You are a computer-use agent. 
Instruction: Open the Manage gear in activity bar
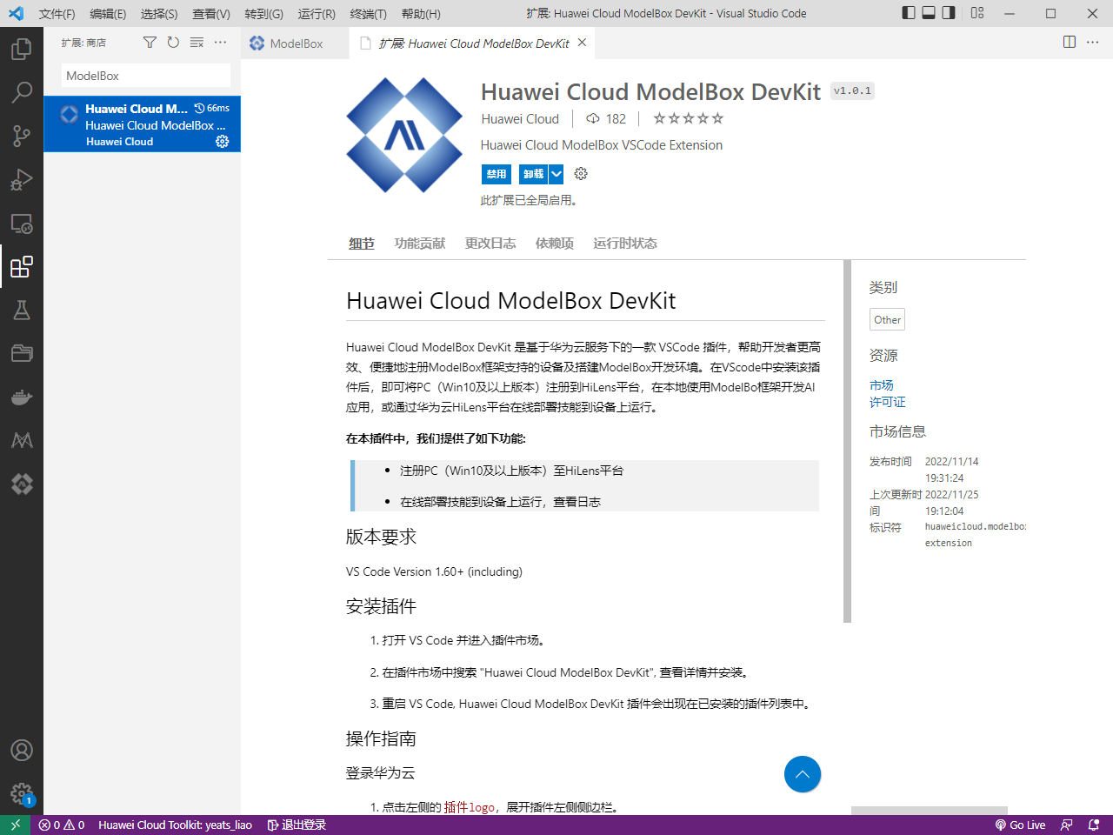(x=22, y=793)
